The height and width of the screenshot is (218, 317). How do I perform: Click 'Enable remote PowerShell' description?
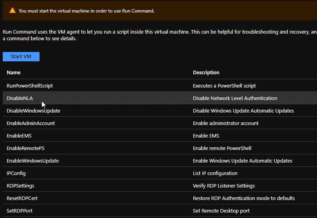click(x=222, y=148)
